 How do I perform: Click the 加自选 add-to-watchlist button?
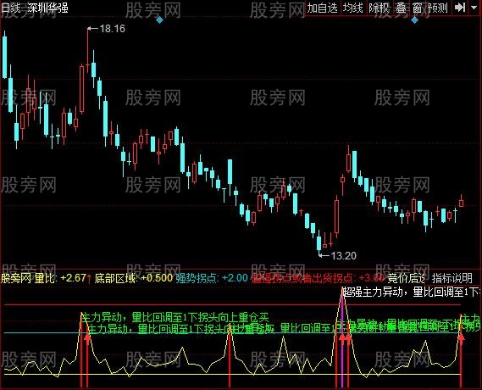[323, 8]
